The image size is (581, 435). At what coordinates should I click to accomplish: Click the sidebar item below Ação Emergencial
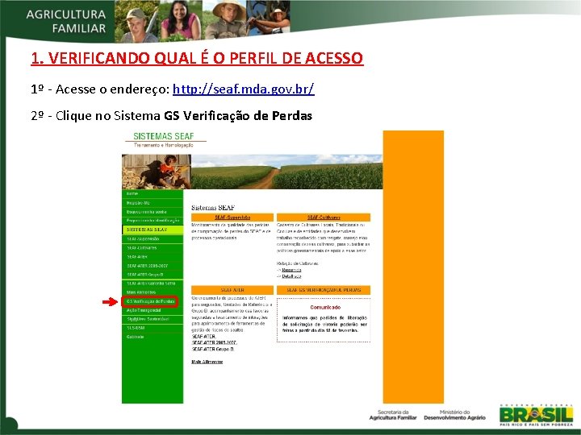coord(148,319)
